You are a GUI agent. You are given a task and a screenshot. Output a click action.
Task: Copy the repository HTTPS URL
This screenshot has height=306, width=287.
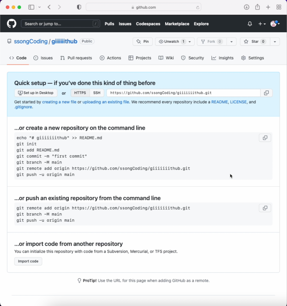coord(266,93)
